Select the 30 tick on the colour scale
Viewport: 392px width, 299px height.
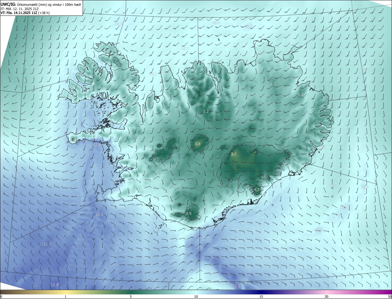tap(326, 297)
